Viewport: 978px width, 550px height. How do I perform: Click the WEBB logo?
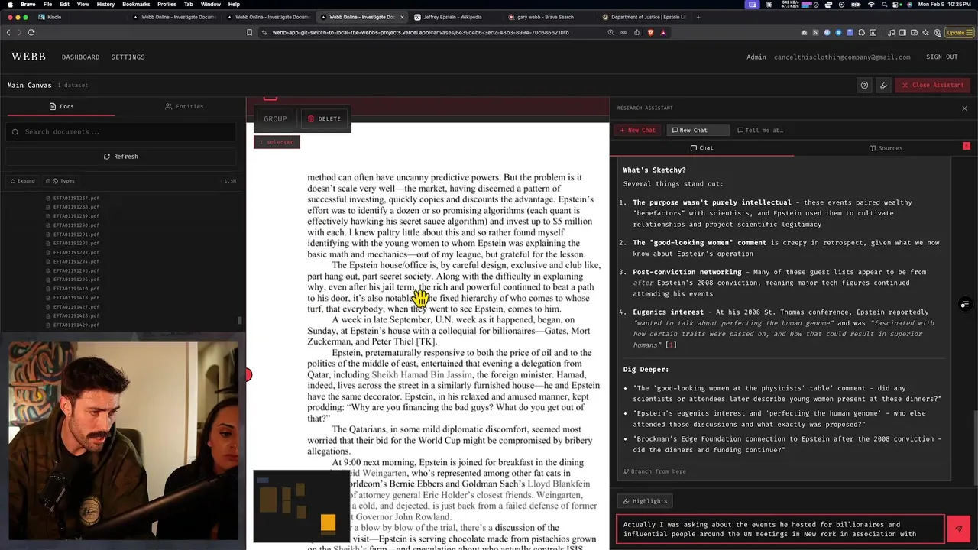[x=28, y=57]
